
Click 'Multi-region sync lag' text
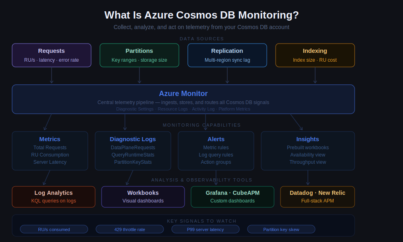tap(227, 60)
